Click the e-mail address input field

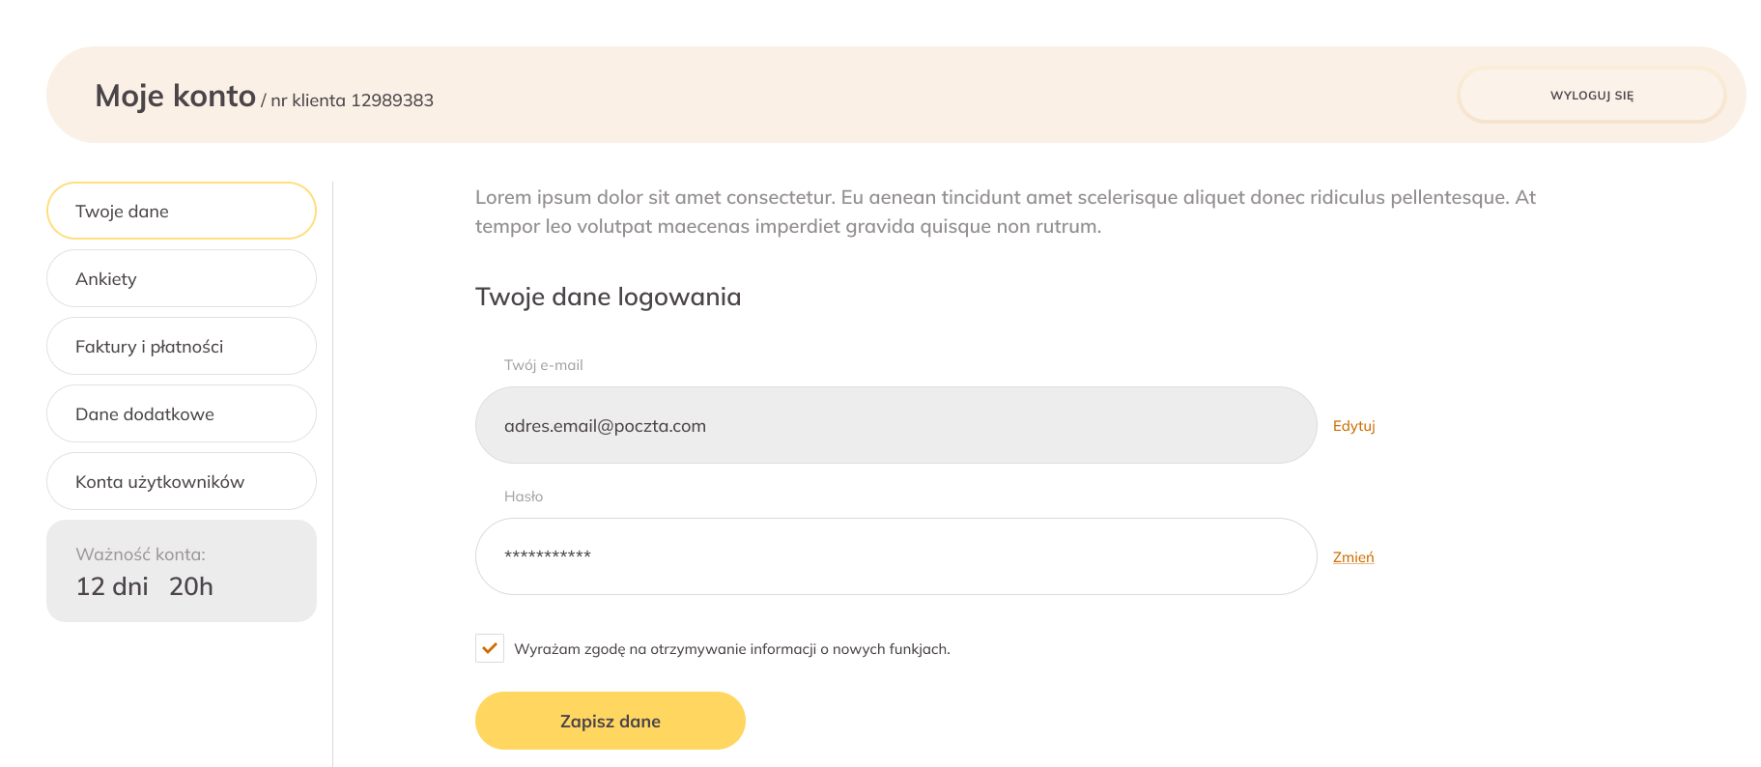pos(895,425)
